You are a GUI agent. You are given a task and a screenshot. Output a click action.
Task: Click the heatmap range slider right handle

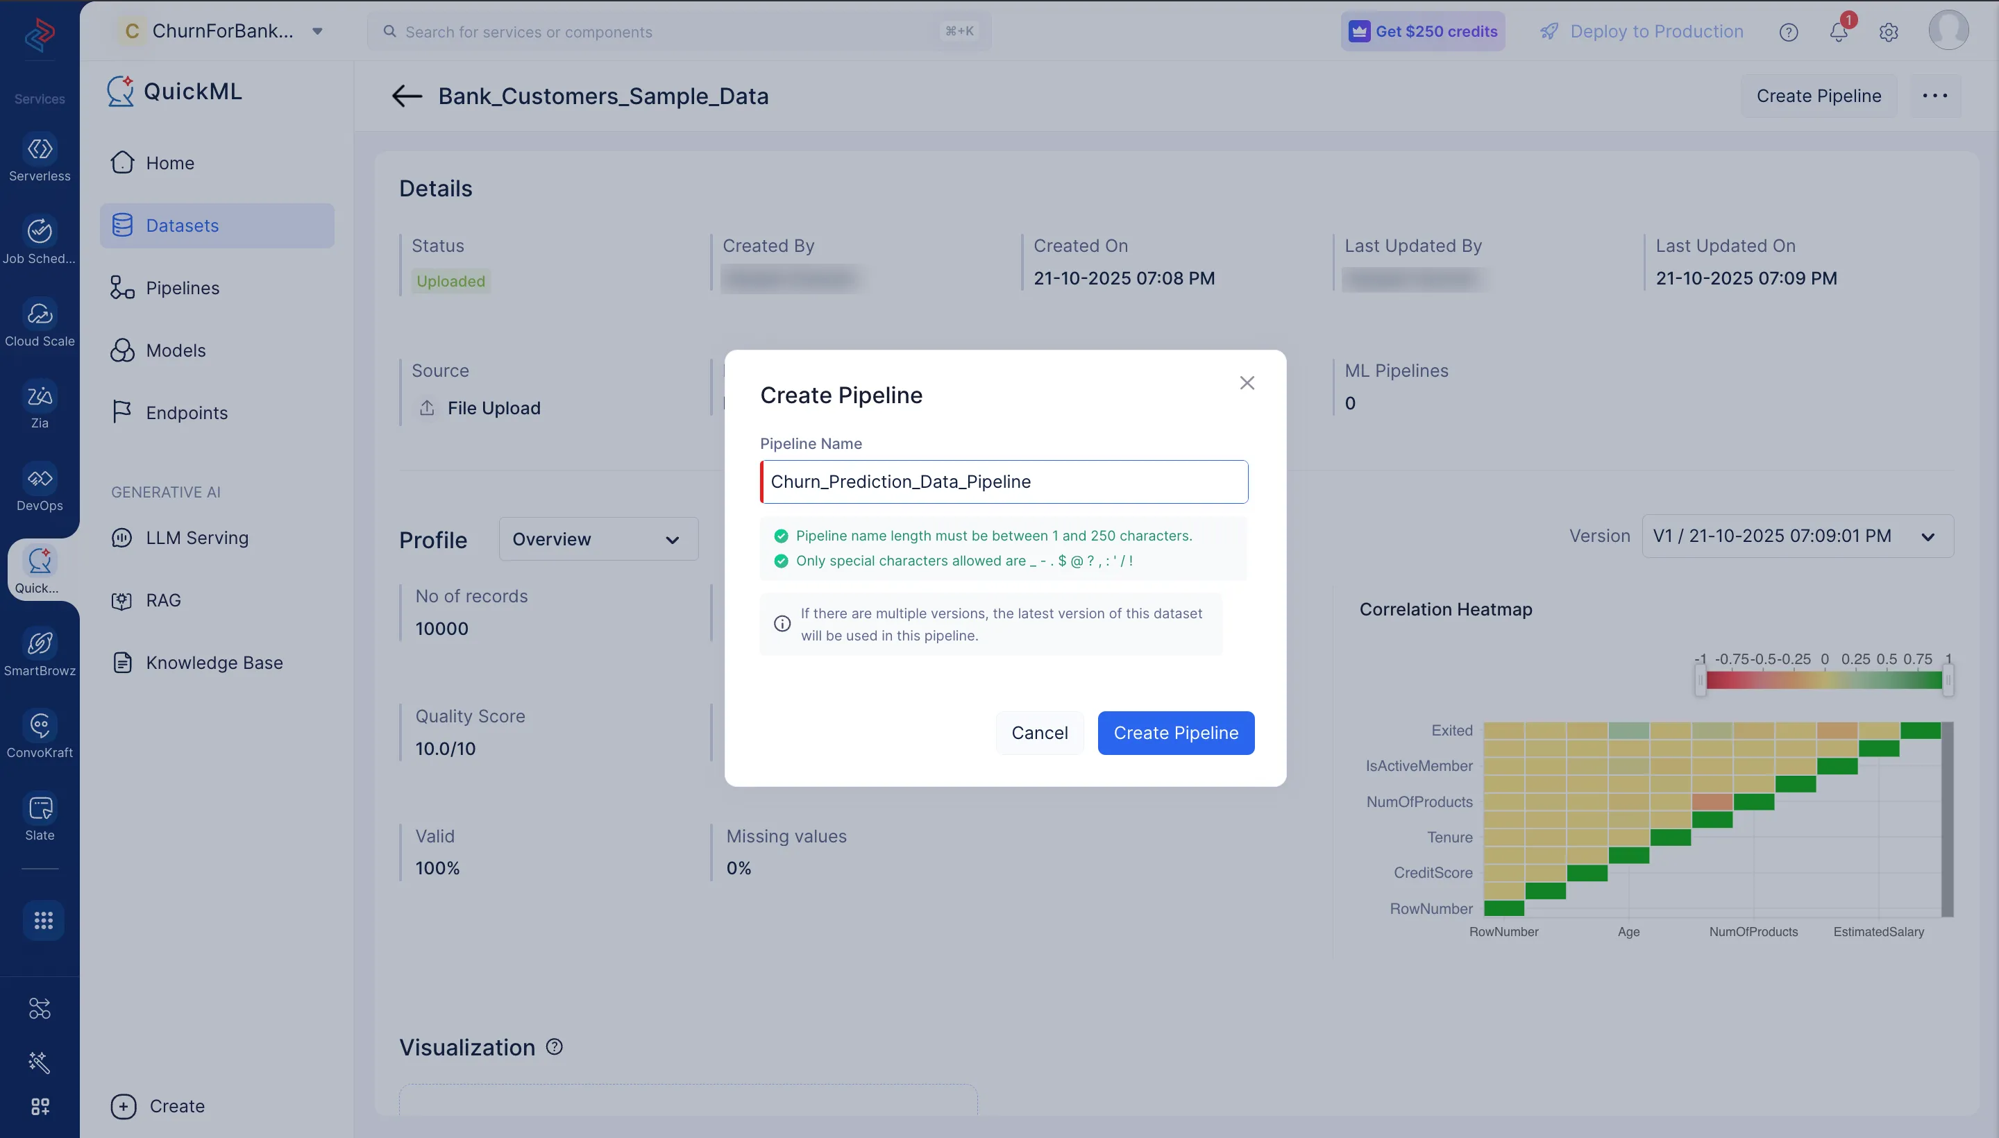(1948, 680)
